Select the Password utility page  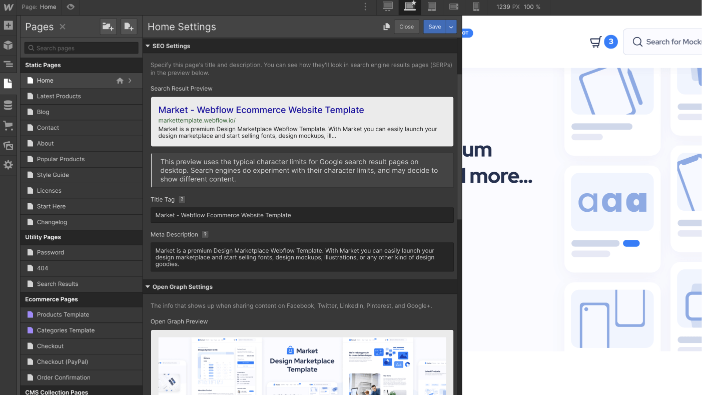pos(82,252)
